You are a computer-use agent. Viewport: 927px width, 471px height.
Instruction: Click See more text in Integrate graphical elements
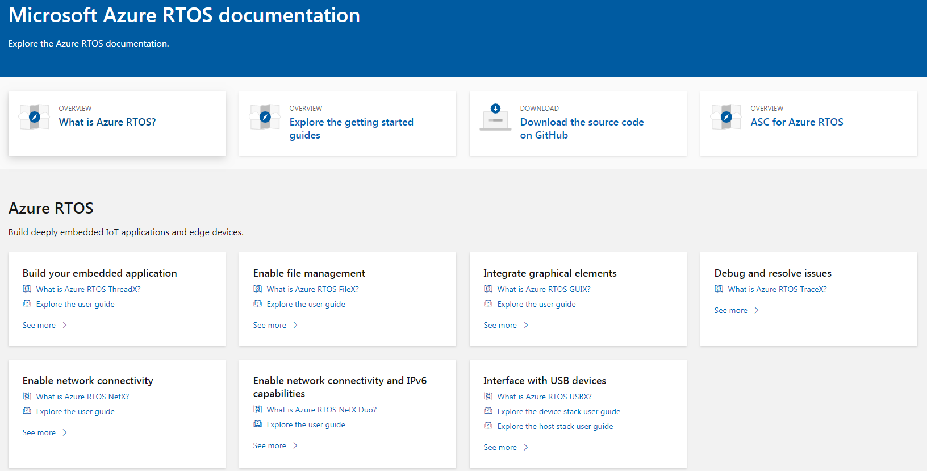tap(500, 325)
